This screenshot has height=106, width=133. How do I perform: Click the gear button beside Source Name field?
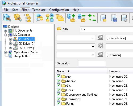[x=100, y=37]
